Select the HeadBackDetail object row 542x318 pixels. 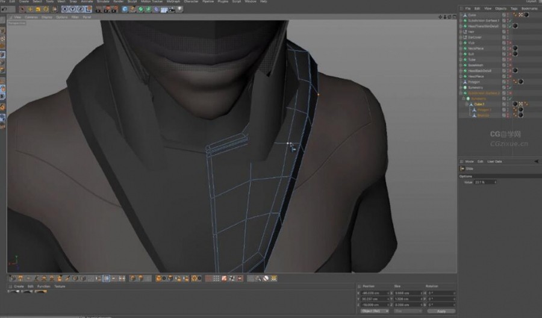[479, 70]
